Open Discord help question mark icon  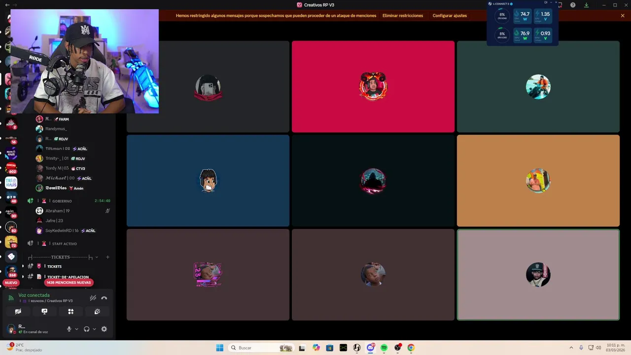click(573, 5)
